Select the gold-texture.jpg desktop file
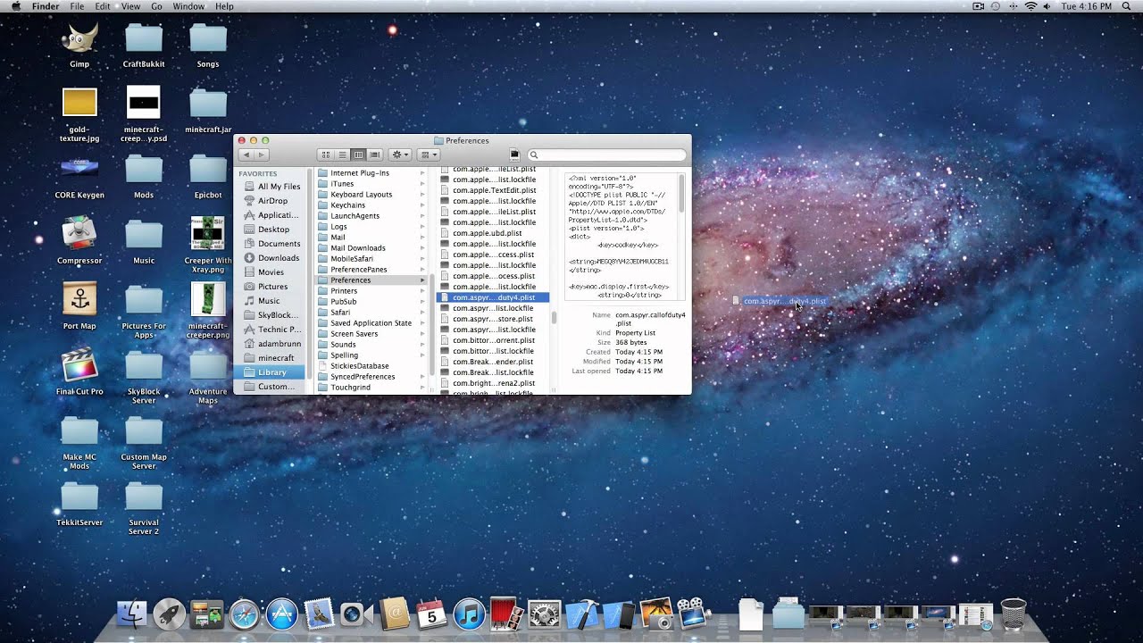 point(79,103)
